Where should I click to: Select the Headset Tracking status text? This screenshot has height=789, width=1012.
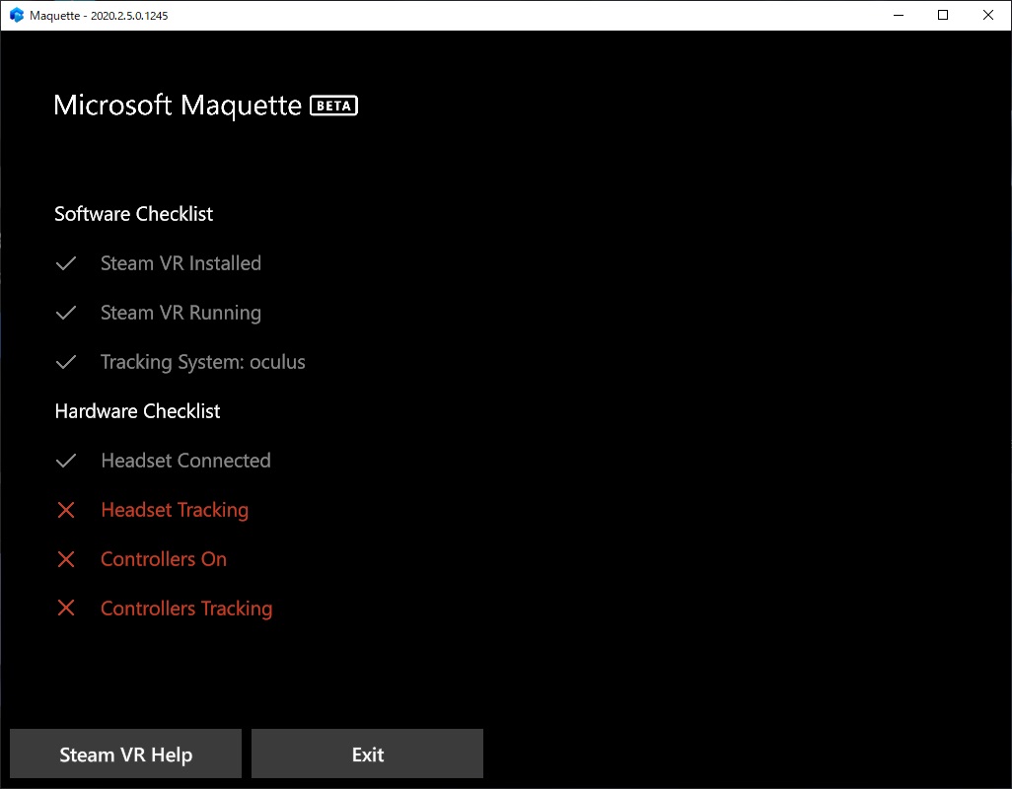point(175,510)
